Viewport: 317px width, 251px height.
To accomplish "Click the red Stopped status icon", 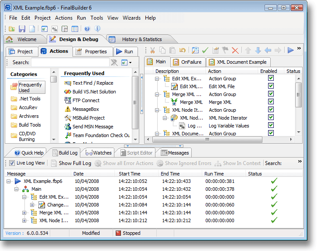I will [118, 233].
